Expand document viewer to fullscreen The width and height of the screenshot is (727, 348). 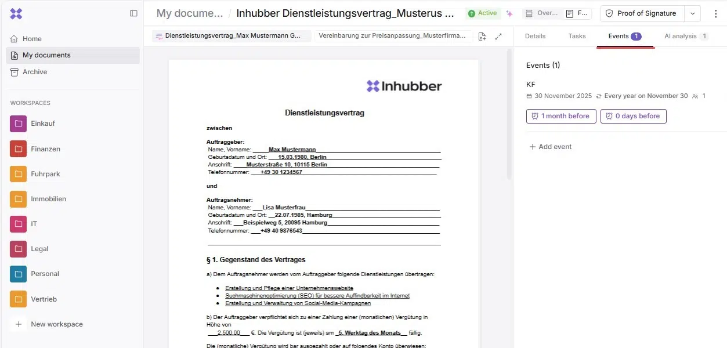tap(498, 37)
